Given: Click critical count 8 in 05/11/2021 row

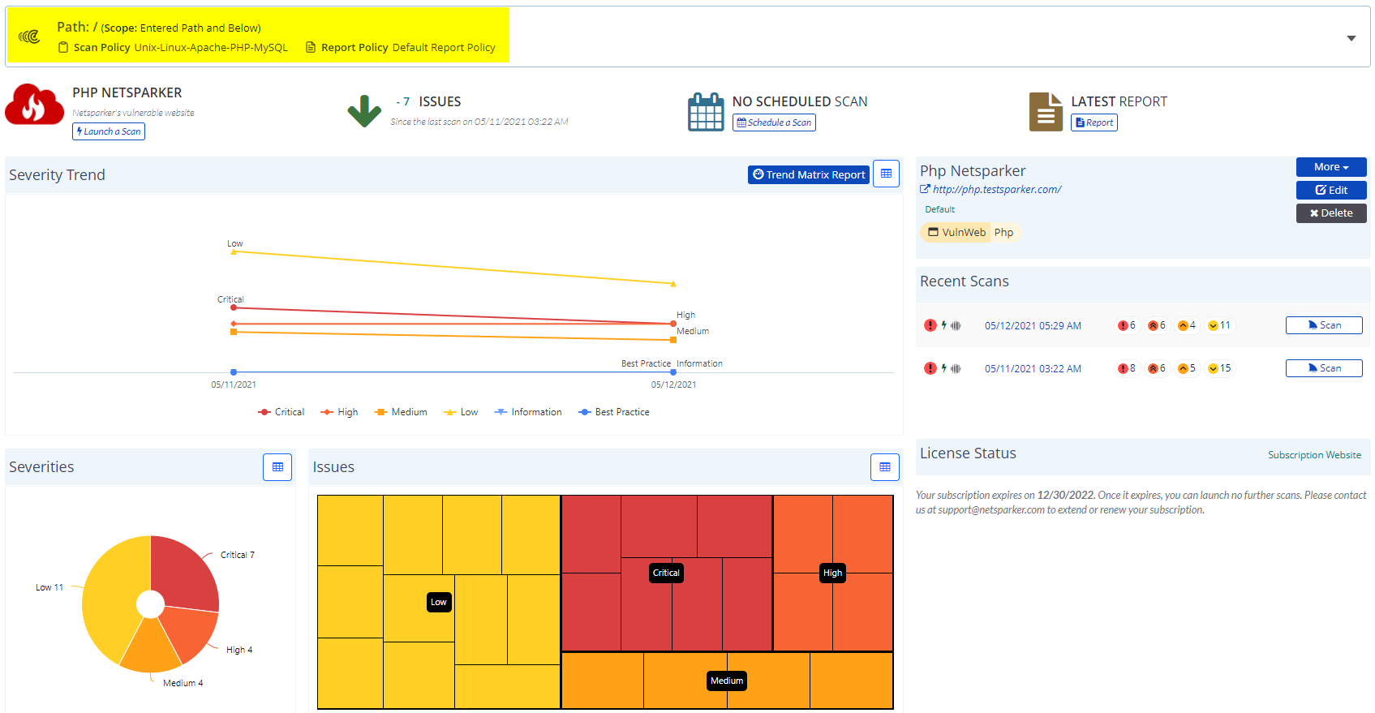Looking at the screenshot, I should pyautogui.click(x=1127, y=368).
